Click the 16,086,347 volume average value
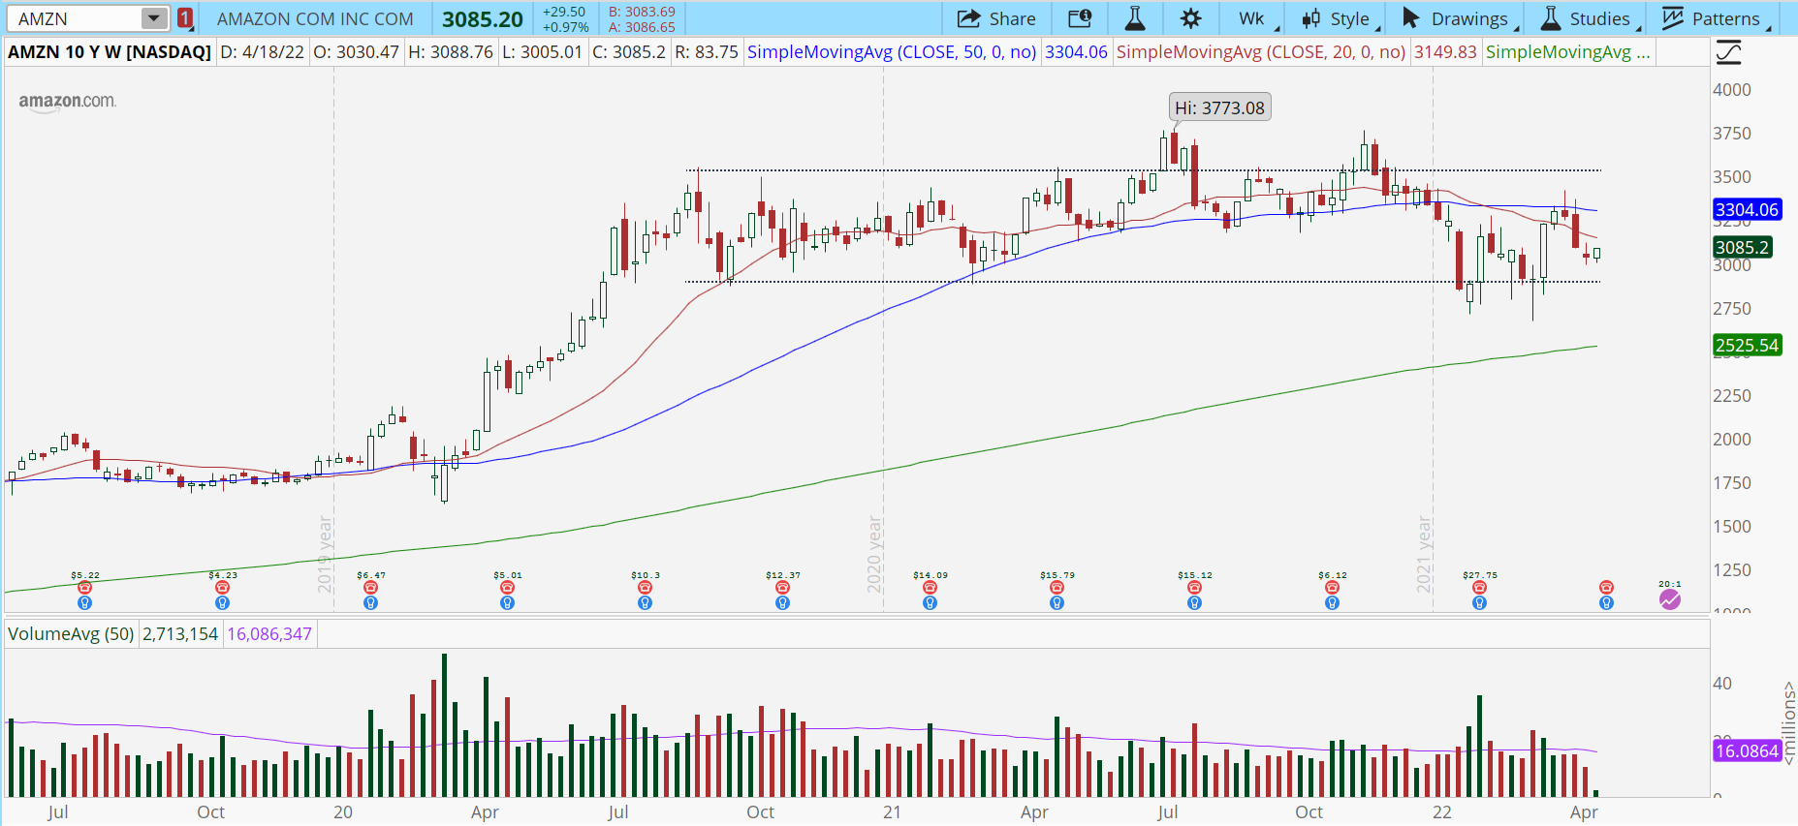The width and height of the screenshot is (1798, 826). pyautogui.click(x=269, y=634)
